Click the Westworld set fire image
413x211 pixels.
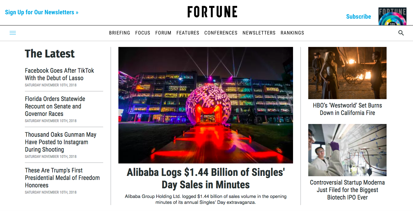347,73
